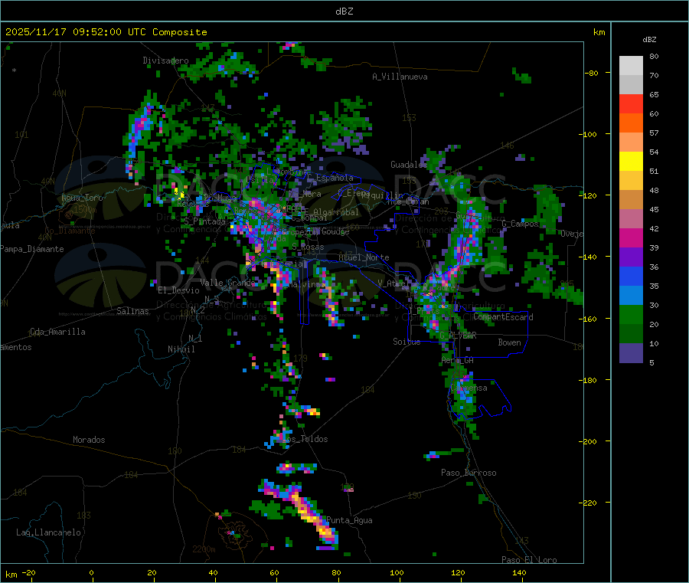Select the 'Guadales' location label
Image resolution: width=689 pixels, height=583 pixels.
(409, 165)
